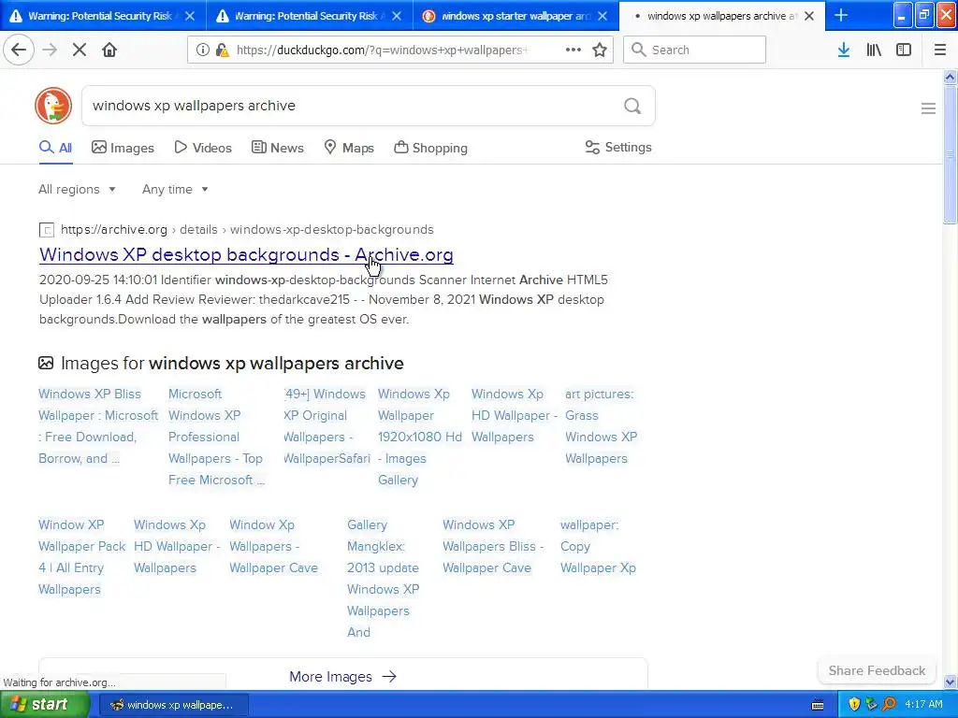Click the archive.org result URL breadcrumb
This screenshot has width=958, height=718.
pyautogui.click(x=247, y=230)
